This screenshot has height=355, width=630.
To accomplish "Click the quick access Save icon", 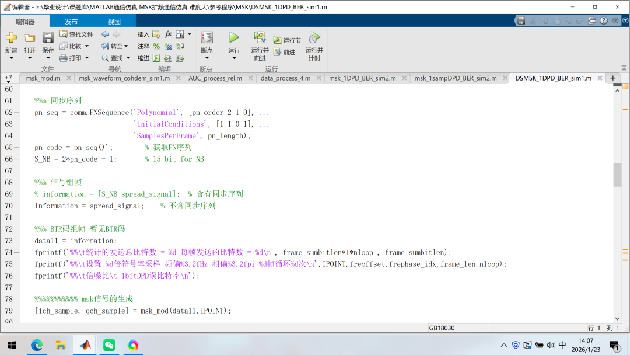I will [x=521, y=20].
